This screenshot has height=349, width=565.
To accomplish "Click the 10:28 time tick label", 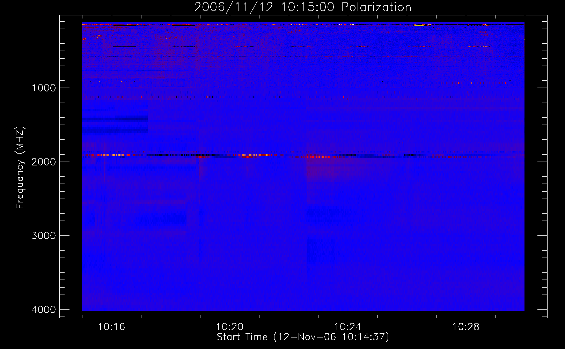I will click(466, 327).
